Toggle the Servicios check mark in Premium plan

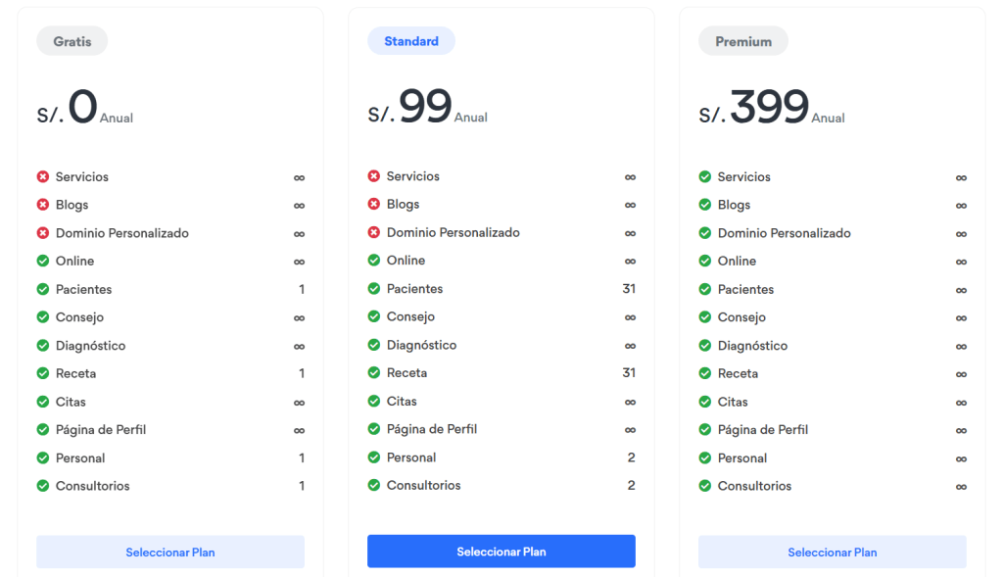706,177
